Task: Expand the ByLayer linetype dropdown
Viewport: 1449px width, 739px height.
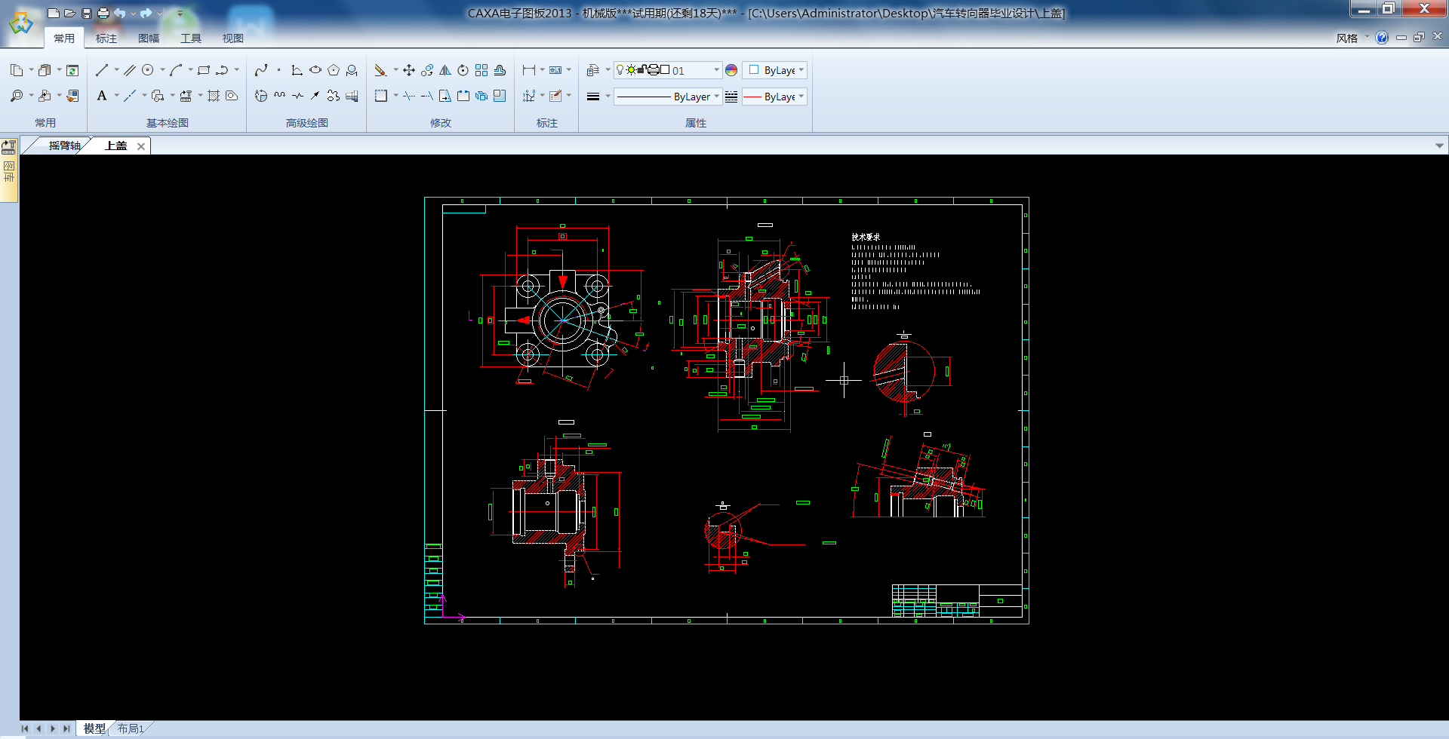Action: [x=715, y=97]
